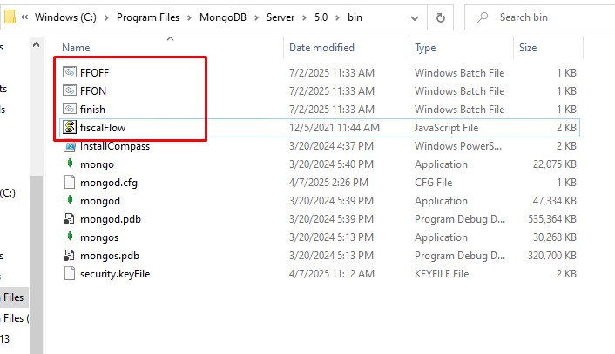Click the InstallCompass PowerShell script icon
Screen dimensions: 615x354
(x=71, y=146)
